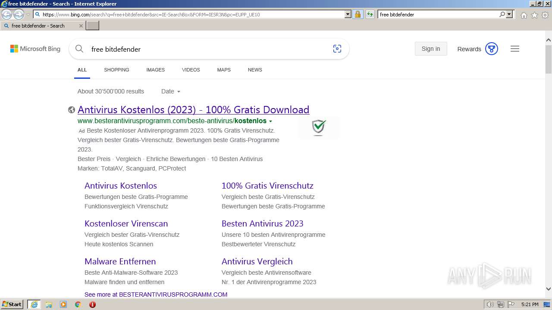Run search with the IE magnifier icon
Image resolution: width=552 pixels, height=310 pixels.
502,14
